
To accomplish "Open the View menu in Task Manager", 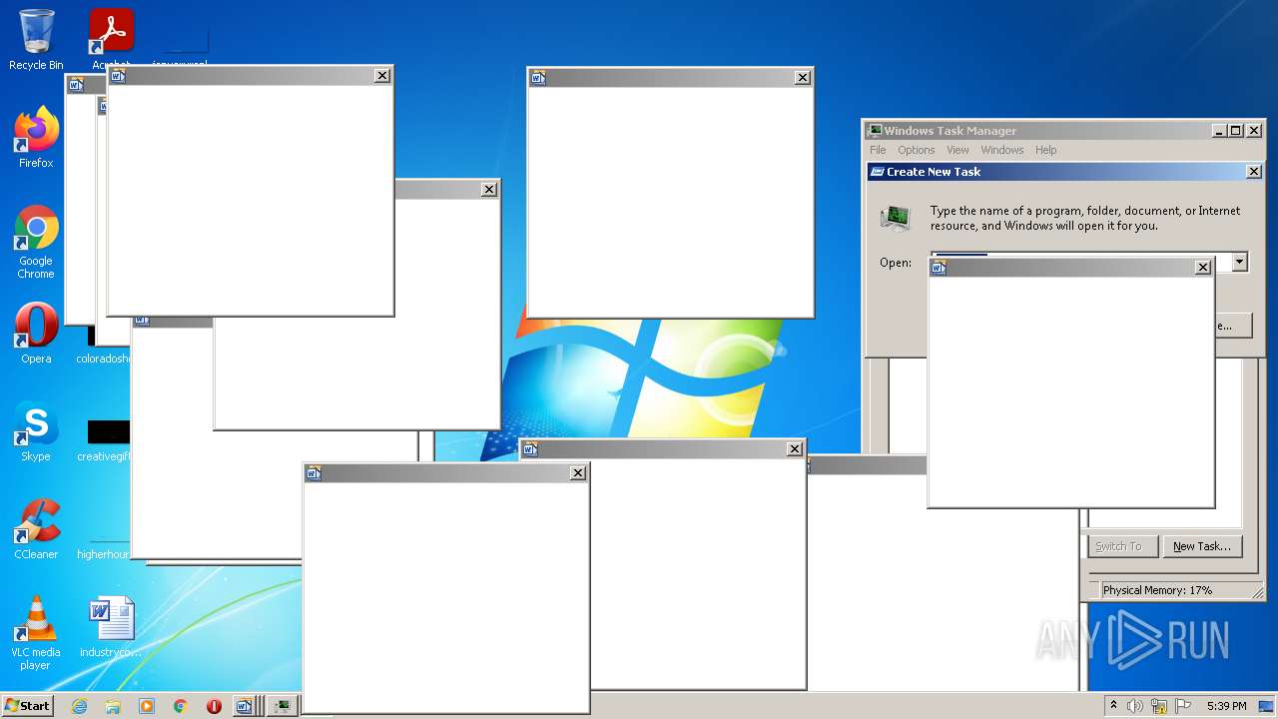I will coord(958,150).
